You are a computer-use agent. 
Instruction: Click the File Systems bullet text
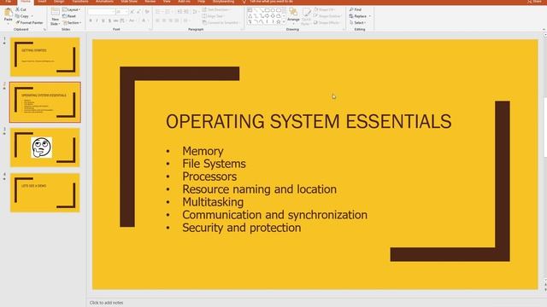pyautogui.click(x=214, y=164)
